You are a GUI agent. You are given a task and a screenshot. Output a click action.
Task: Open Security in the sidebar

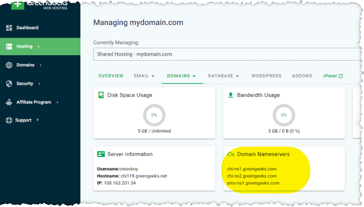point(25,84)
